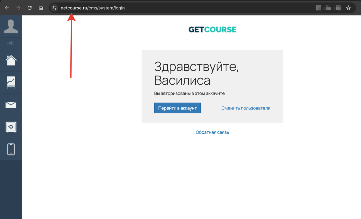Viewport: 361px width, 219px height.
Task: Open messages envelope icon in the sidebar
Action: click(11, 105)
